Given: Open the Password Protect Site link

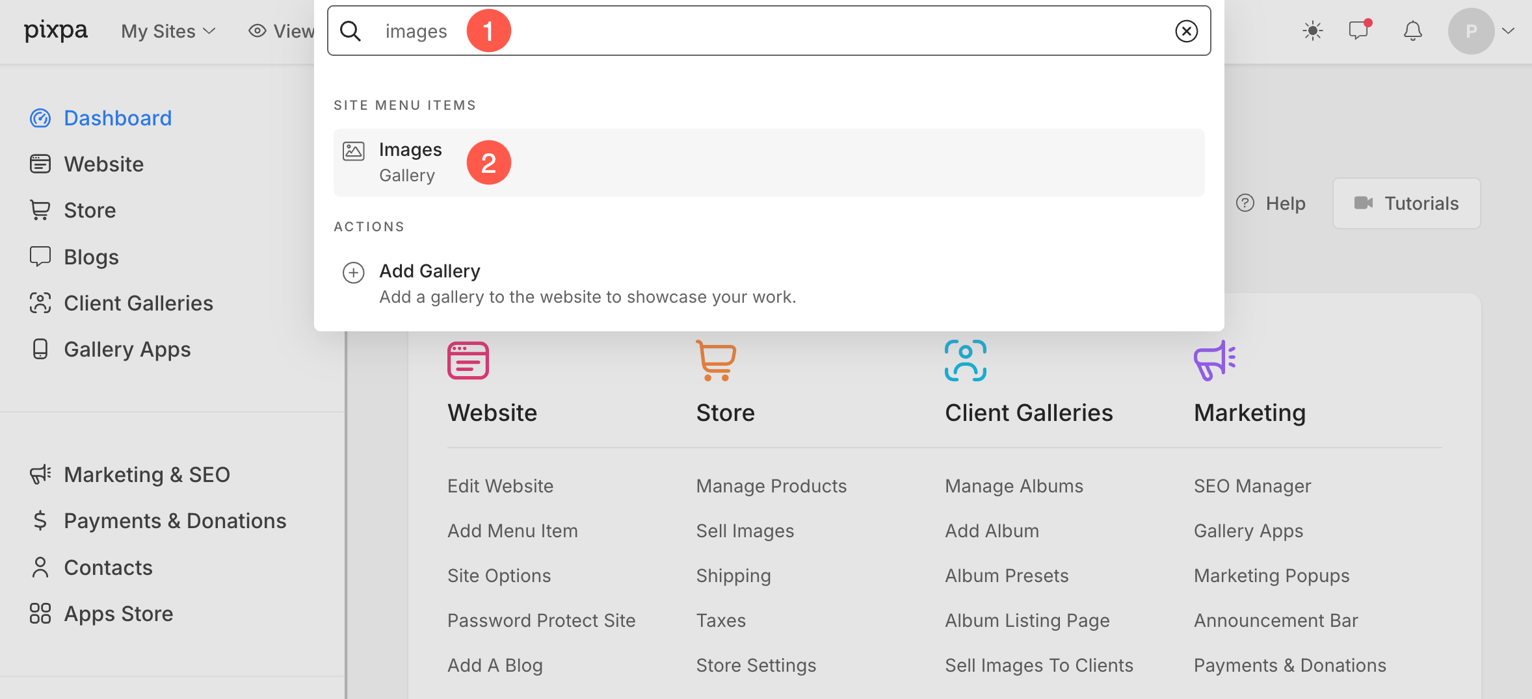Looking at the screenshot, I should 541,620.
